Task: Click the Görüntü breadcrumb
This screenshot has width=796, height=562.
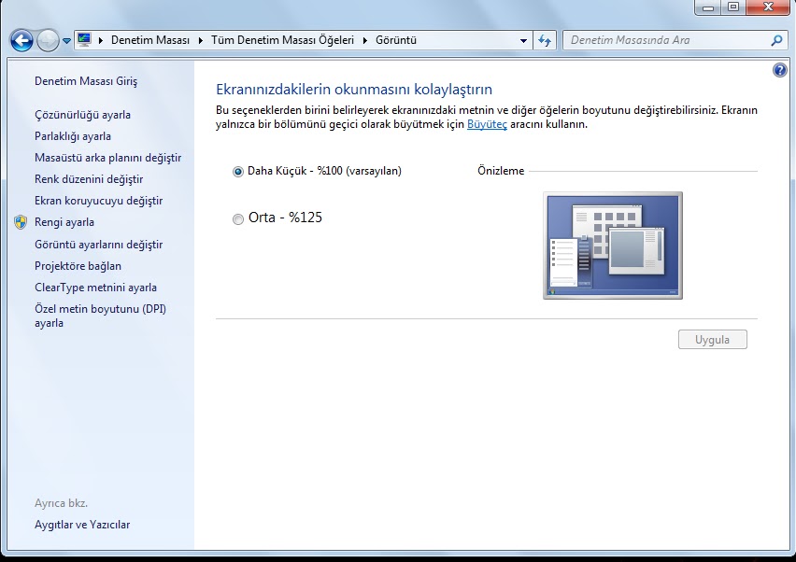Action: coord(396,40)
